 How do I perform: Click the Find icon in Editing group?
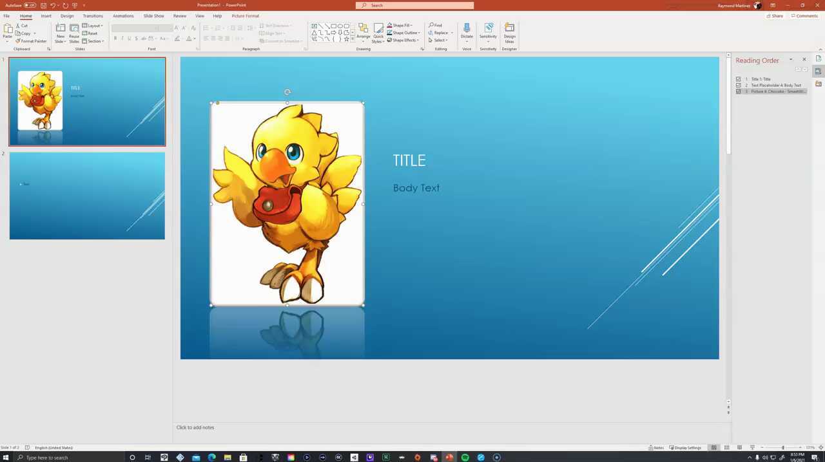(x=436, y=26)
